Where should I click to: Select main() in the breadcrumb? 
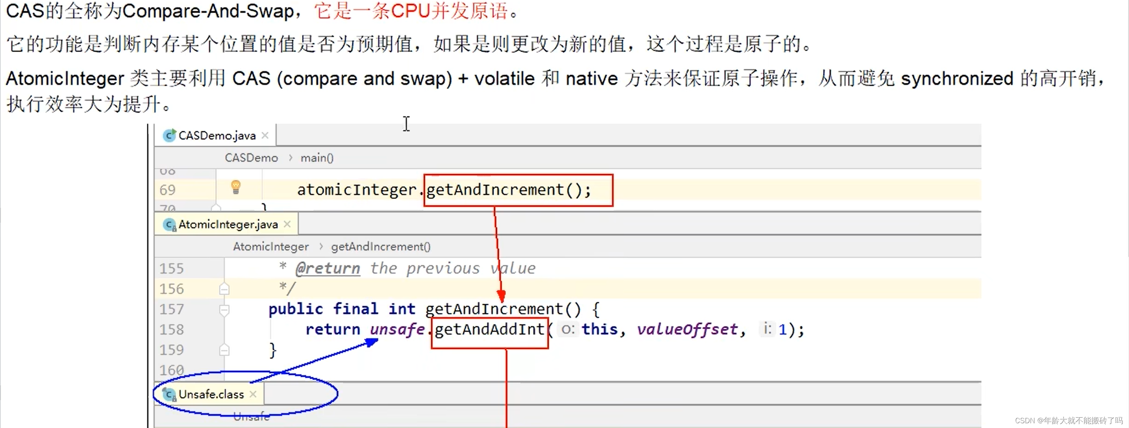(x=317, y=158)
